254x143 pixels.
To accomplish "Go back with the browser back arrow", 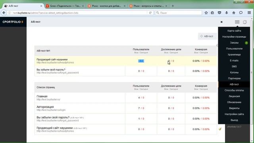I will (x=4, y=13).
